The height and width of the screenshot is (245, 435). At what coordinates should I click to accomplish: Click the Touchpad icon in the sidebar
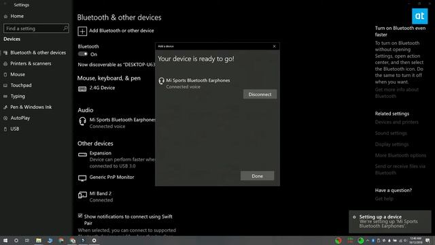[x=5, y=85]
